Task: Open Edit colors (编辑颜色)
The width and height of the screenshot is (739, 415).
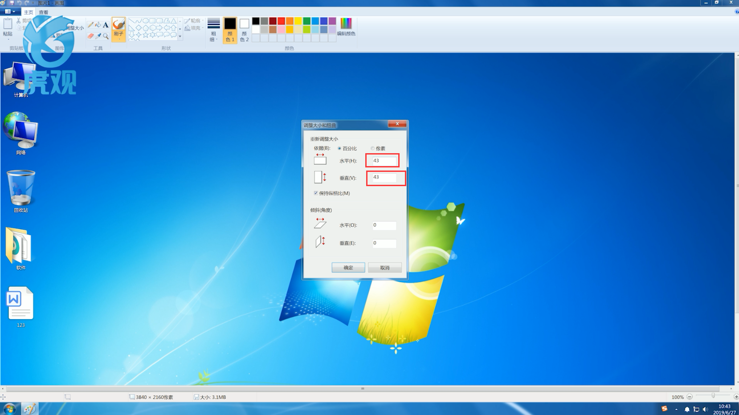Action: [x=346, y=27]
